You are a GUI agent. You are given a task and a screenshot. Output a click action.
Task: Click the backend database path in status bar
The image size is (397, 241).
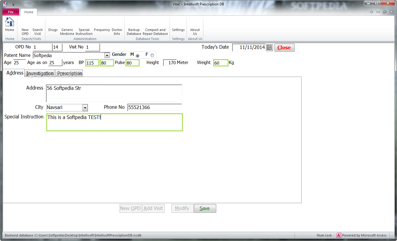[x=73, y=235]
